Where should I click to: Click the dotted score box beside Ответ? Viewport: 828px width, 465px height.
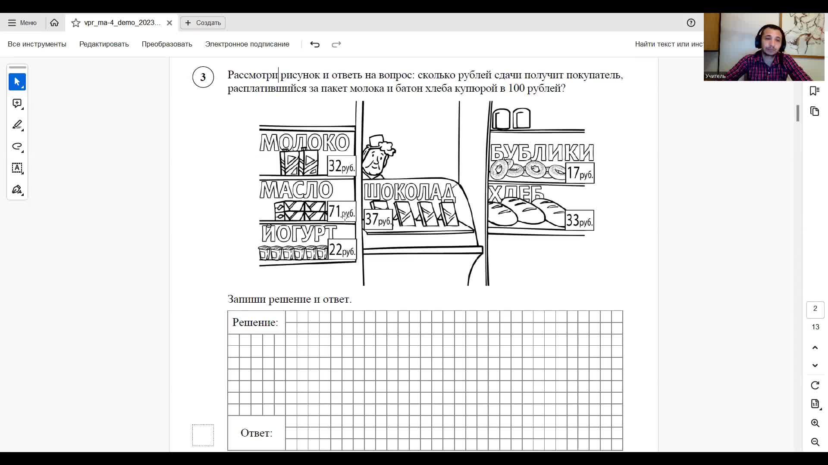(x=203, y=435)
